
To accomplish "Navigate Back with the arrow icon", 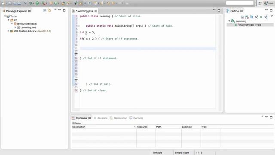I will (x=113, y=3).
